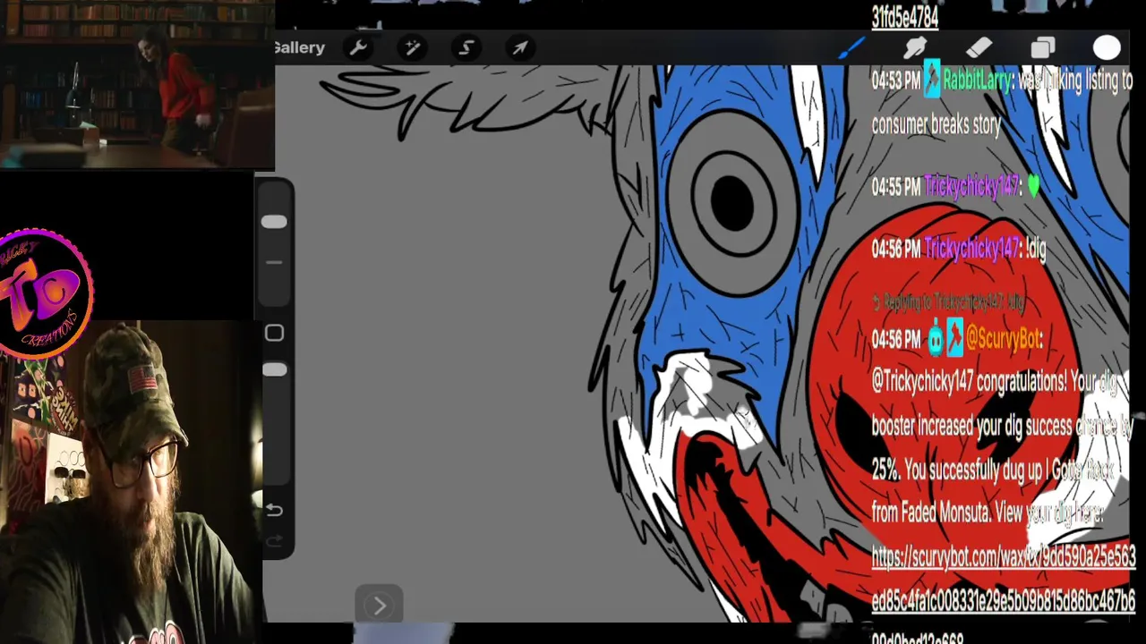
Task: Open the Layers panel
Action: [x=1043, y=47]
